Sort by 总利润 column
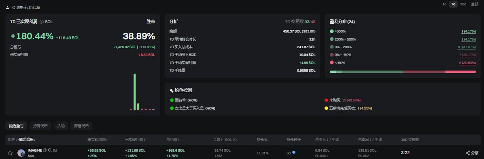The height and width of the screenshot is (159, 484). click(174, 140)
